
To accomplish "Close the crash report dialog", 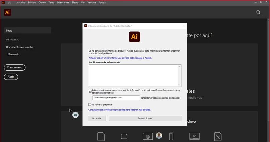I will click(x=184, y=26).
